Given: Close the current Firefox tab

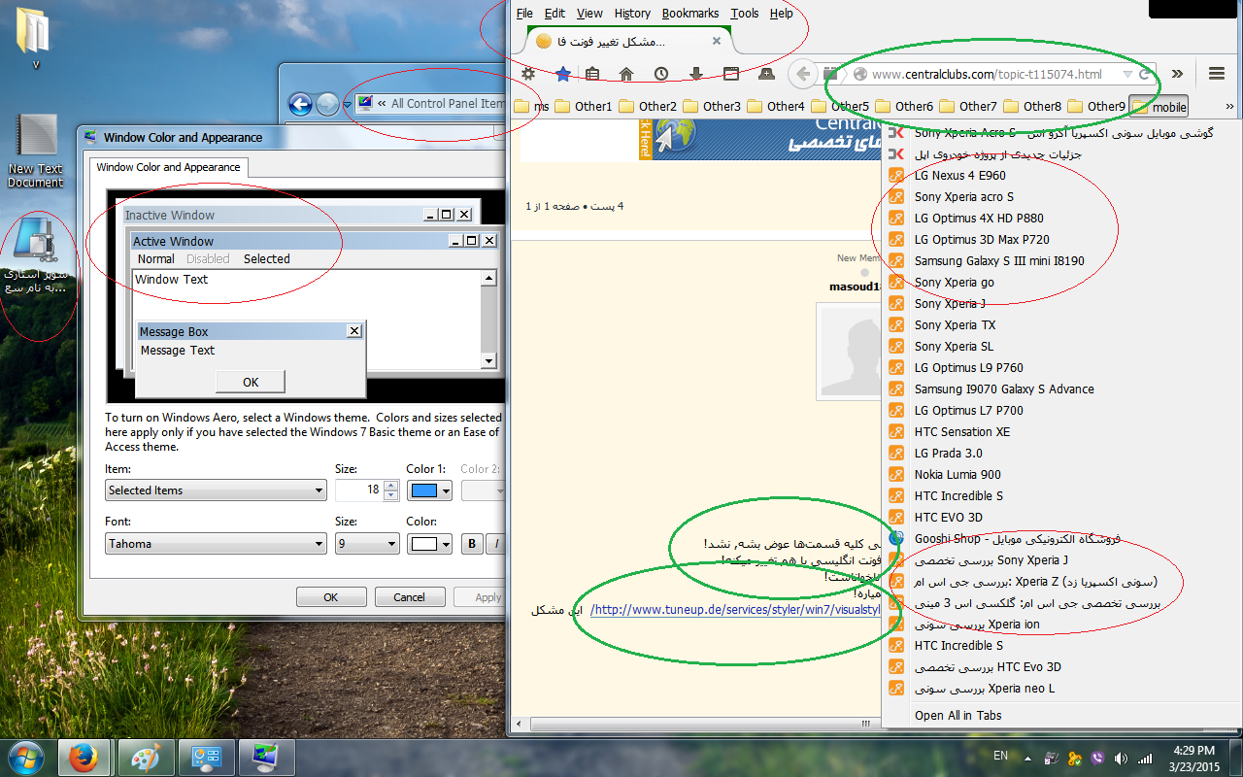Looking at the screenshot, I should tap(717, 41).
